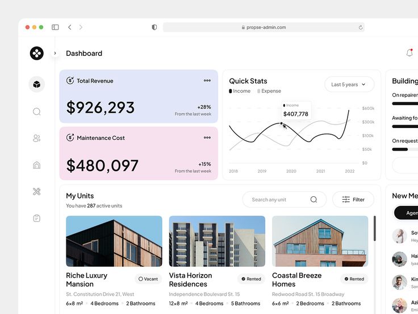The height and width of the screenshot is (314, 418).
Task: Click Independence Boulevard St. 15 address
Action: click(204, 294)
